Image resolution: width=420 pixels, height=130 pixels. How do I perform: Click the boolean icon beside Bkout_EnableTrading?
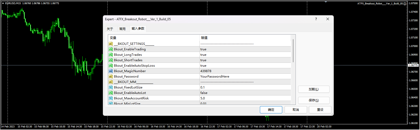click(x=110, y=49)
